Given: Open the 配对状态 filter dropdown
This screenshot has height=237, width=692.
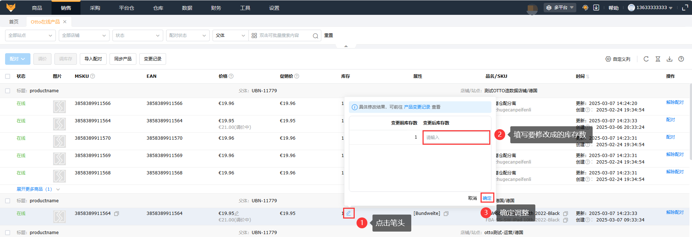Looking at the screenshot, I should pyautogui.click(x=188, y=35).
